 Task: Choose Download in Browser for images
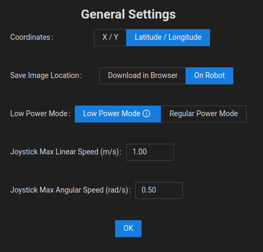point(143,76)
